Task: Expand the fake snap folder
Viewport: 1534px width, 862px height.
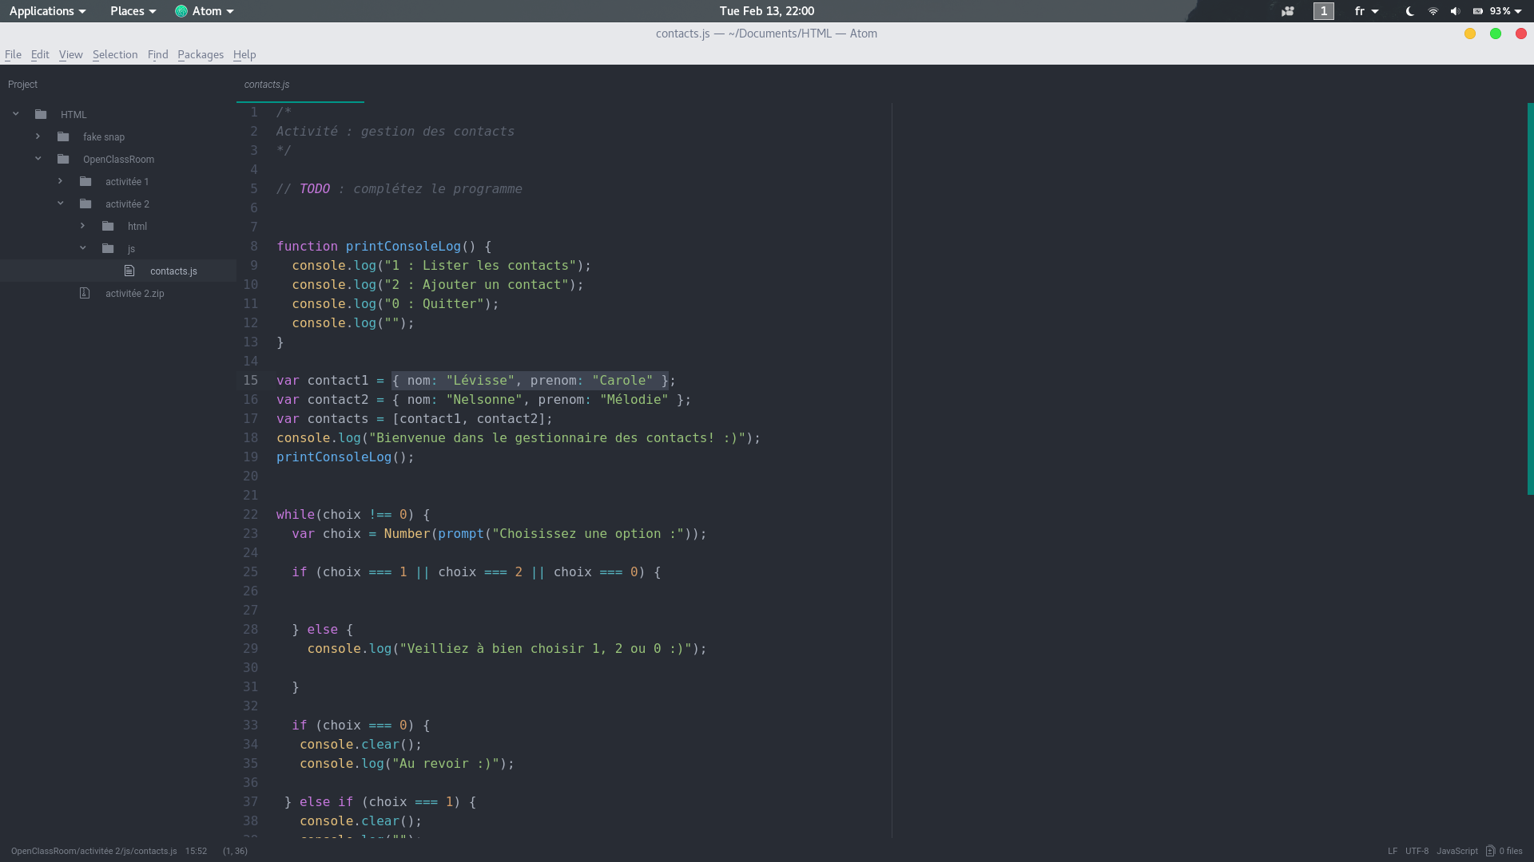Action: tap(38, 136)
